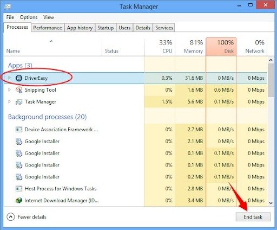This screenshot has height=230, width=277.
Task: Click the Fewer details link
Action: 32,217
